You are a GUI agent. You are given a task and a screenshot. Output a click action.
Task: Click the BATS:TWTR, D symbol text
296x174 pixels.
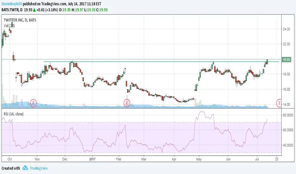point(12,10)
